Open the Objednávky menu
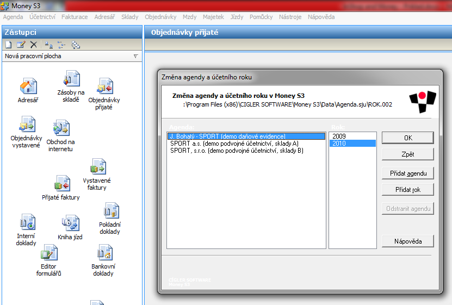 [x=160, y=17]
